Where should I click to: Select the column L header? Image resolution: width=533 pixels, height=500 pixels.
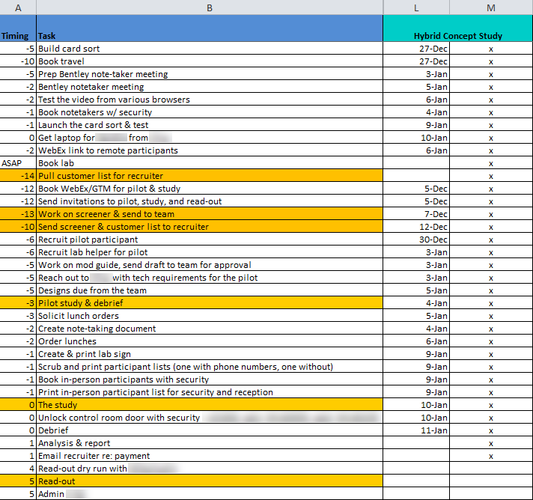coord(416,7)
